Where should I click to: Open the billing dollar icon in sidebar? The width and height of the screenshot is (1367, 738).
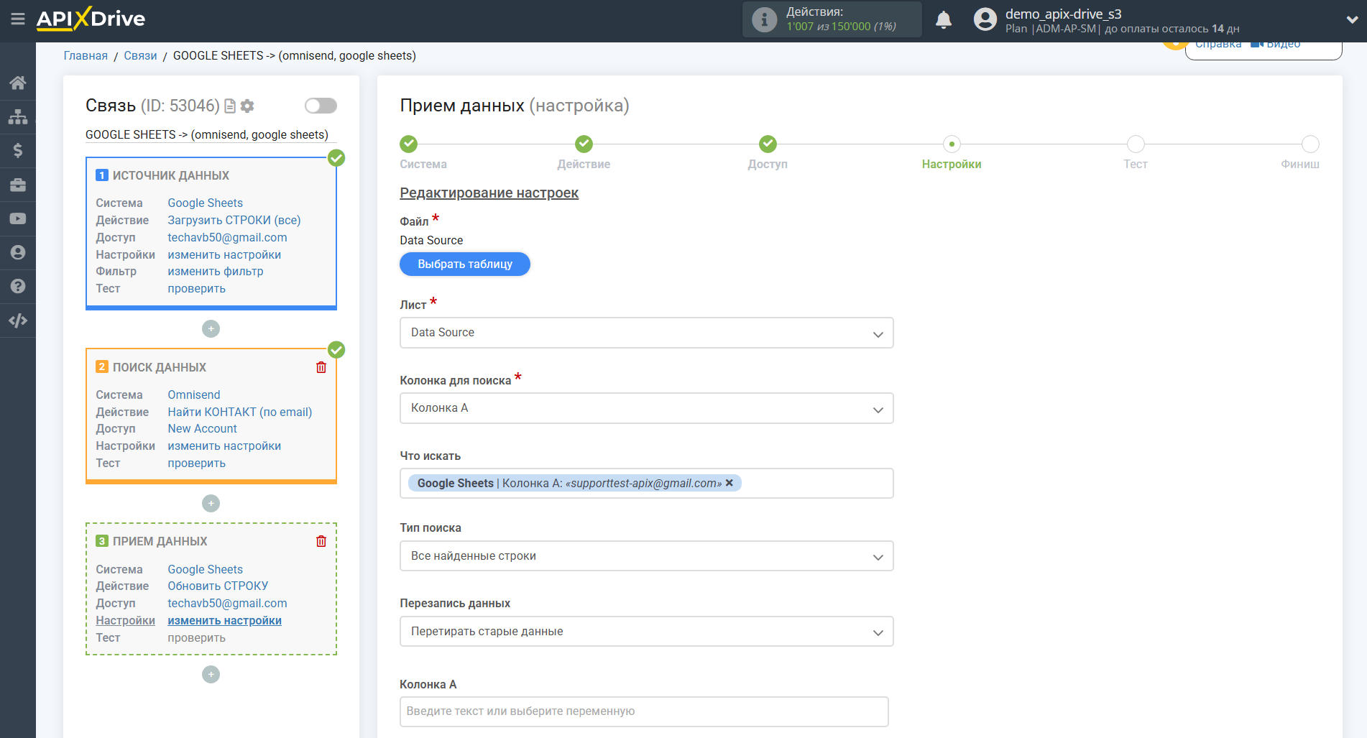[18, 150]
